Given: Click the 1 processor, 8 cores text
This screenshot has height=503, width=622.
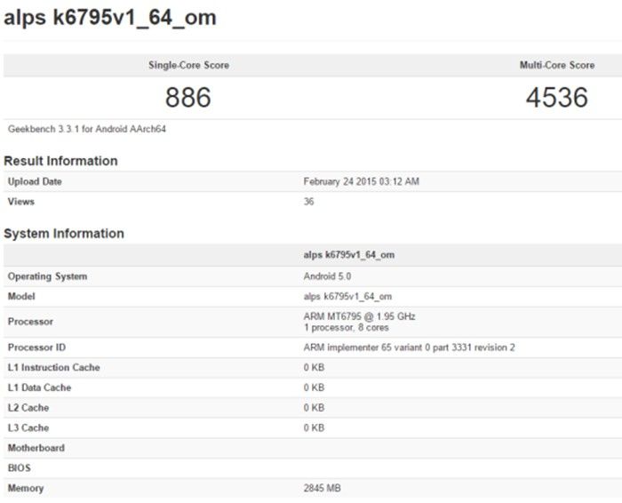Looking at the screenshot, I should point(347,328).
